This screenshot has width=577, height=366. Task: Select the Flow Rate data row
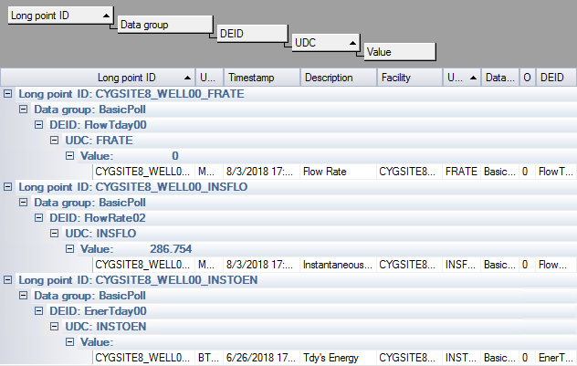pyautogui.click(x=334, y=172)
